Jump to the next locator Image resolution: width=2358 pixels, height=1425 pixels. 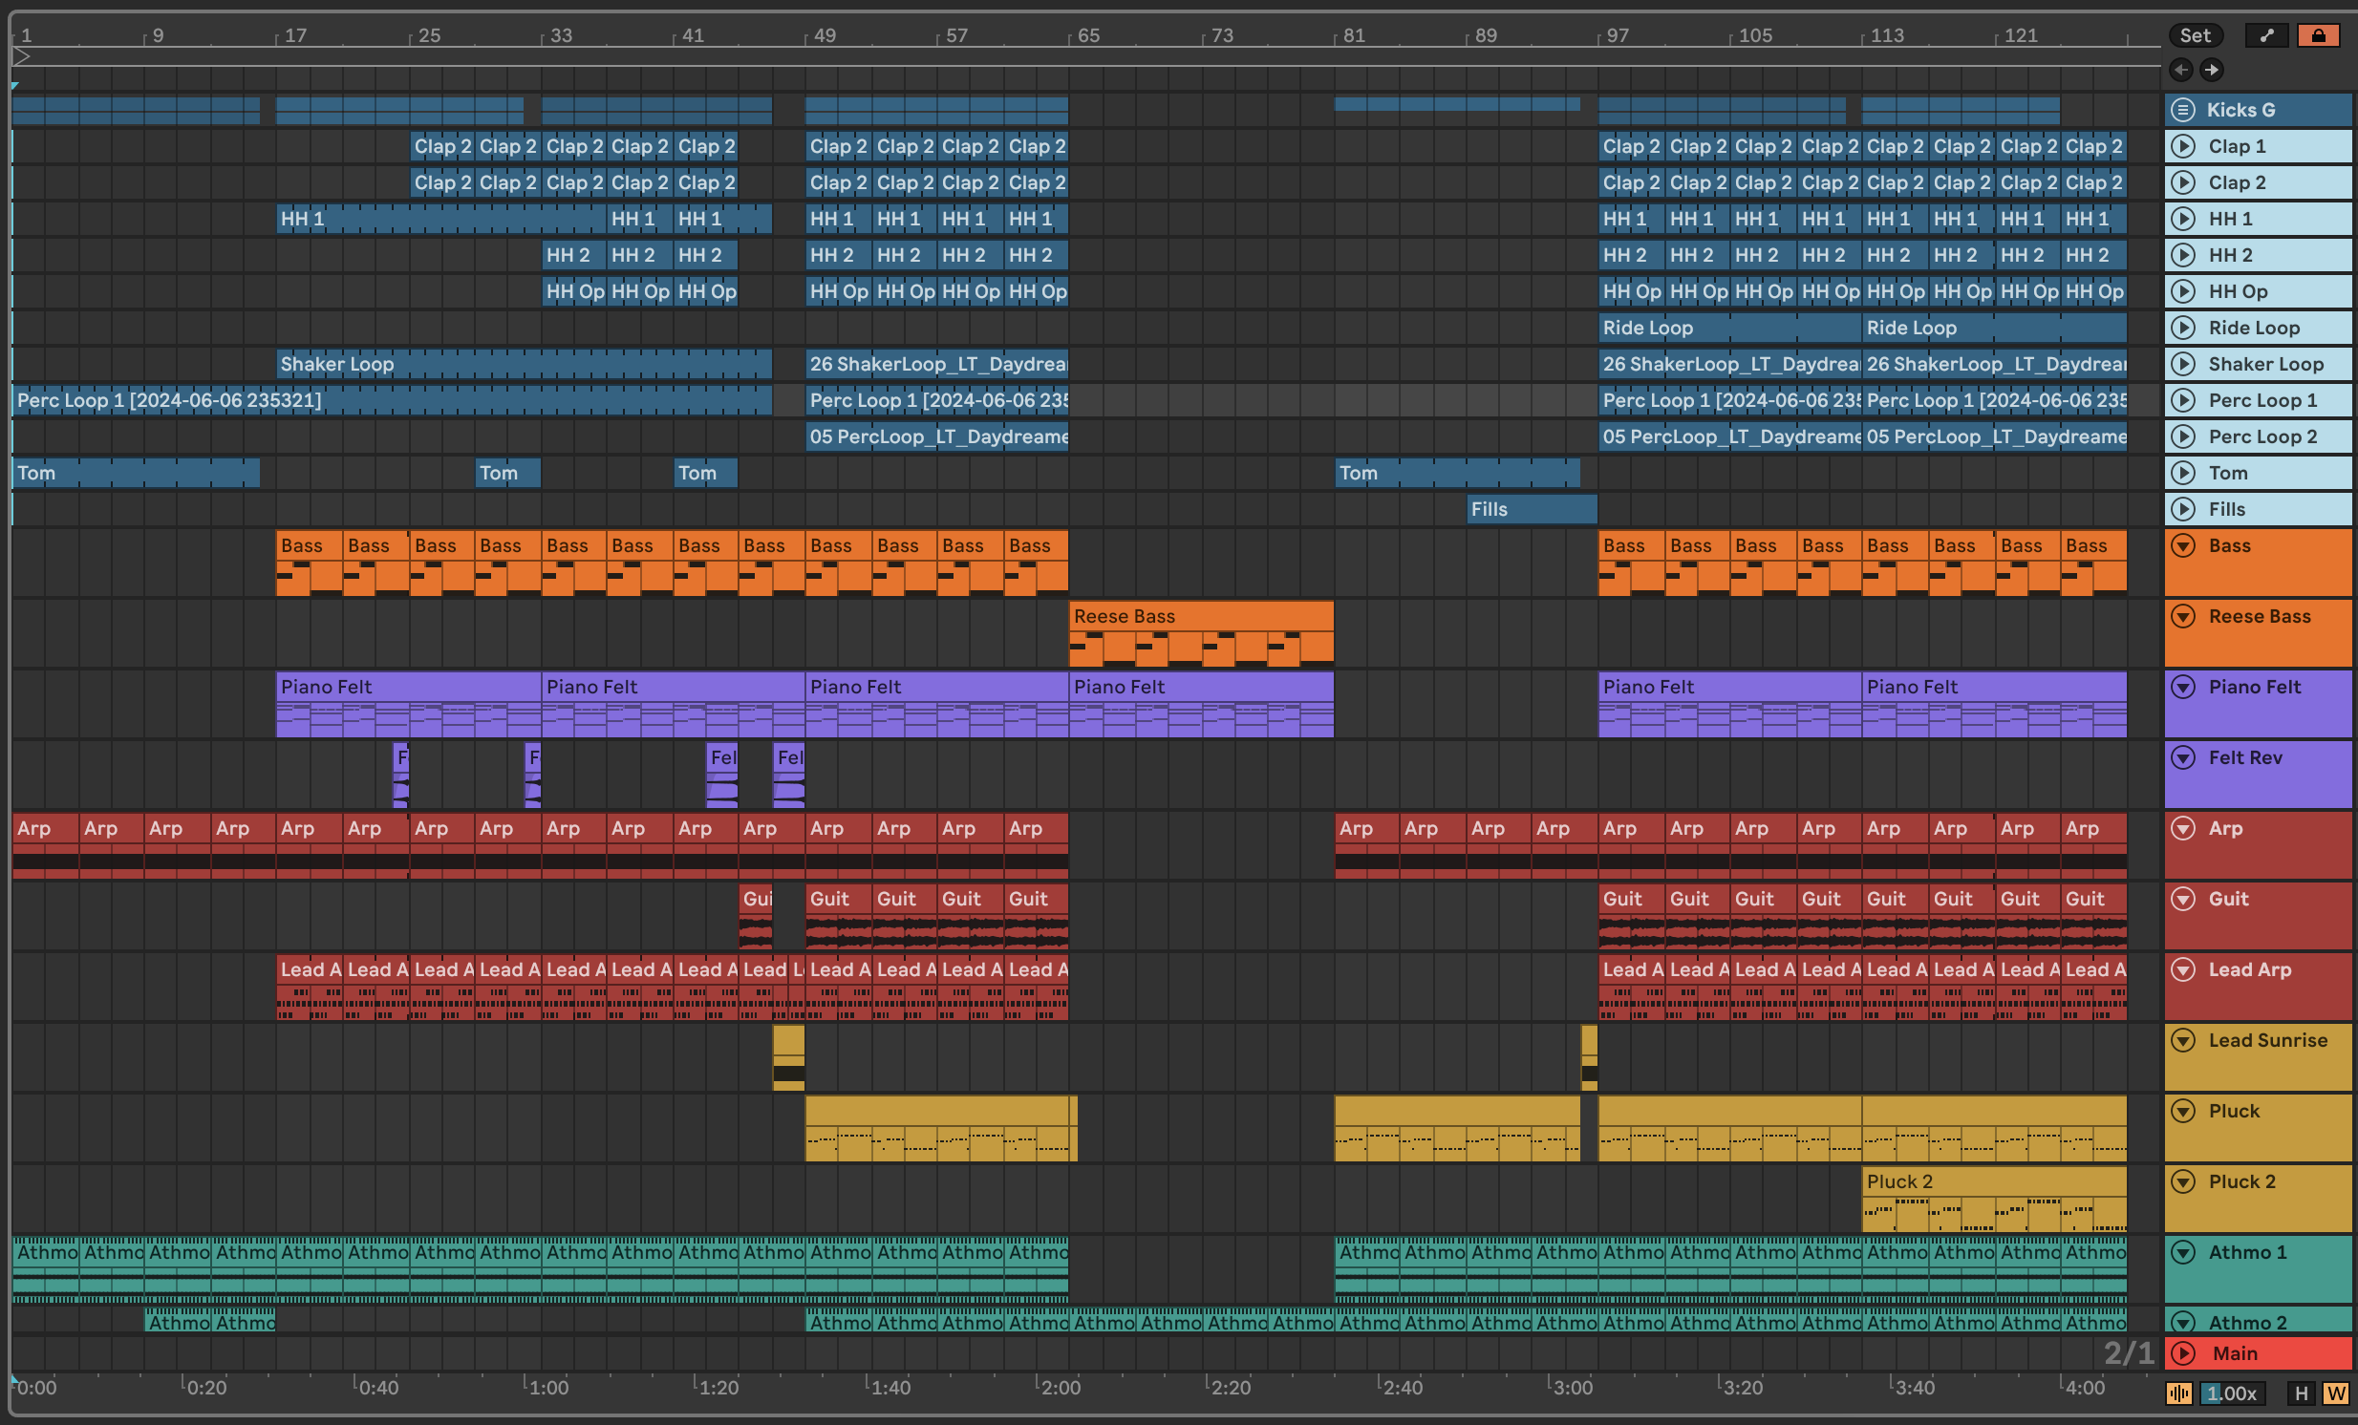click(2212, 70)
